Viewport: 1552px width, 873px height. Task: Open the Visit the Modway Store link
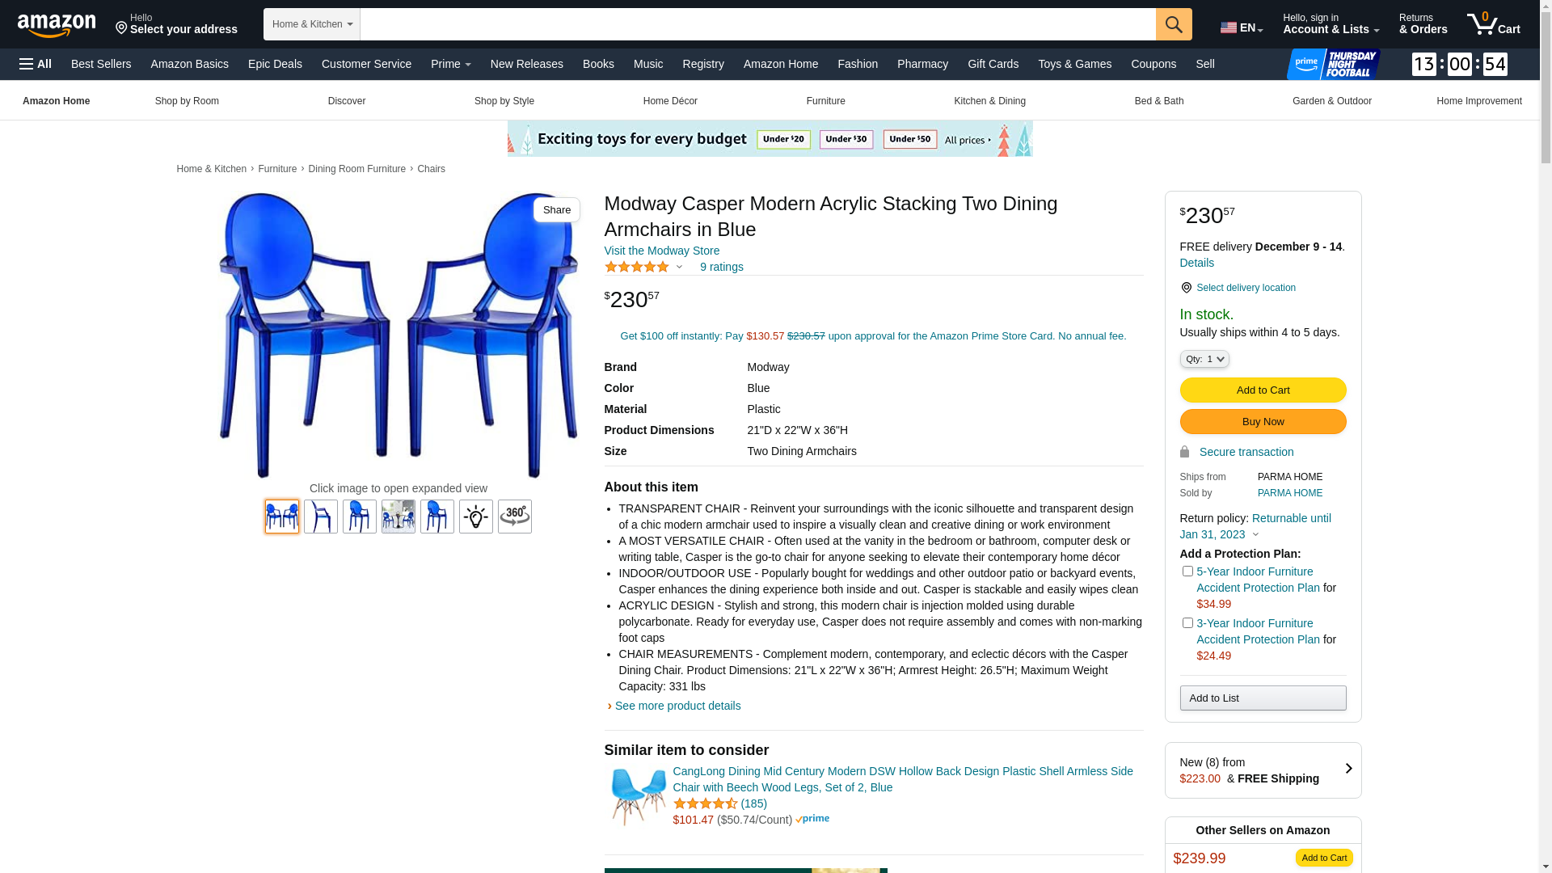(x=662, y=251)
